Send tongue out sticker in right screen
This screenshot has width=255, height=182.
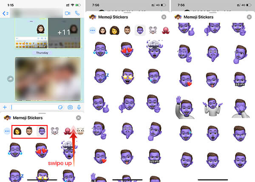(212, 80)
